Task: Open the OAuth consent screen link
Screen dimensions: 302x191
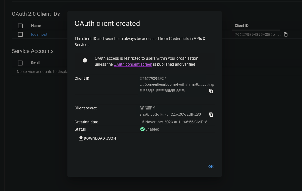Action: coord(133,64)
